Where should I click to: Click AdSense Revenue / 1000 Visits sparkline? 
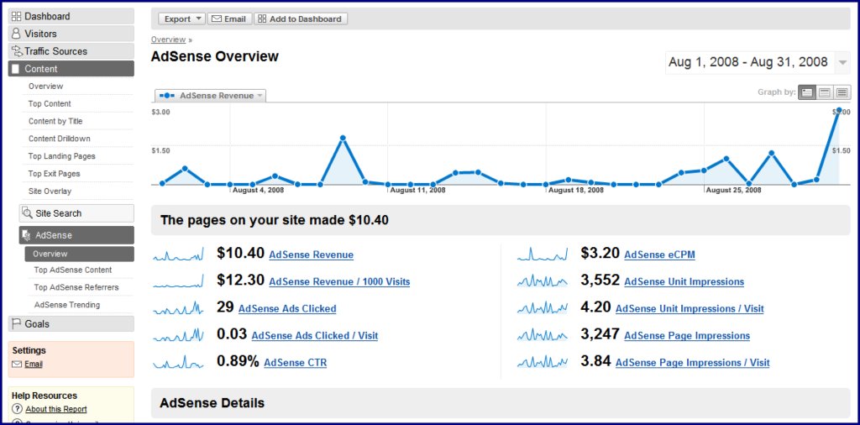tap(178, 281)
